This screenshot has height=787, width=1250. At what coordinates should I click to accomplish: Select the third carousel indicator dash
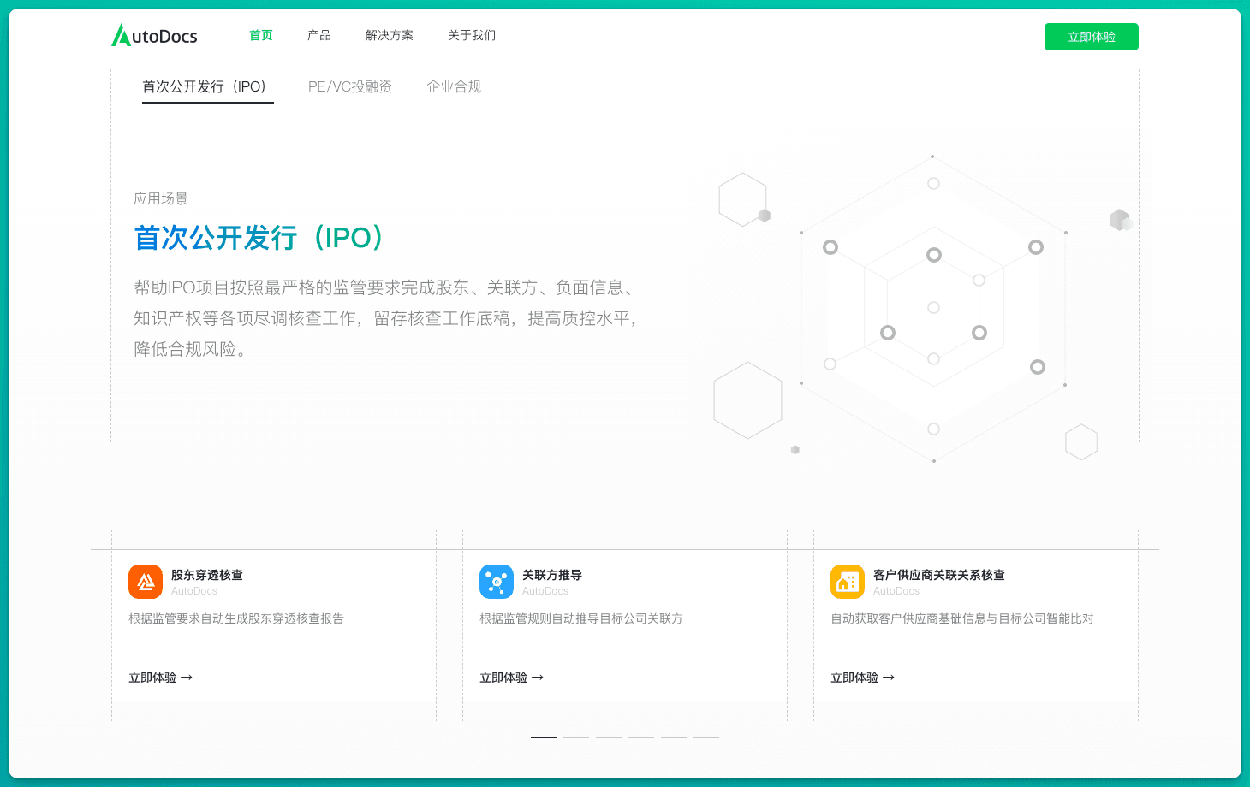click(609, 737)
